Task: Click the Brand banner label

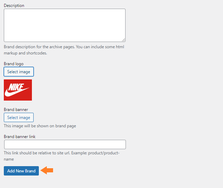Action: click(16, 110)
